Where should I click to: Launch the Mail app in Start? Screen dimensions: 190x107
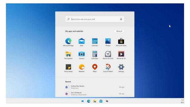[82, 42]
